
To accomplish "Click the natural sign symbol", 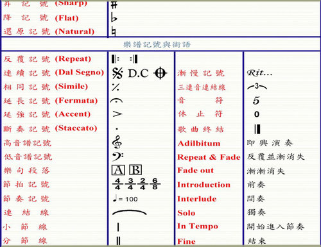I will (x=114, y=32).
